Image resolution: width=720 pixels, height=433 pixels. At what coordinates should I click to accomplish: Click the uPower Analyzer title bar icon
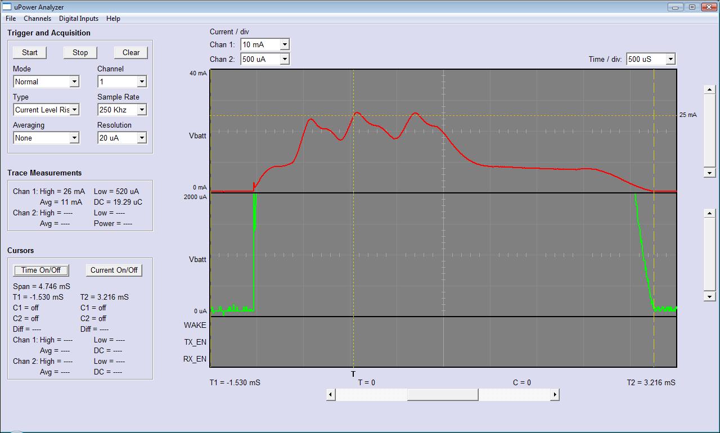point(6,7)
